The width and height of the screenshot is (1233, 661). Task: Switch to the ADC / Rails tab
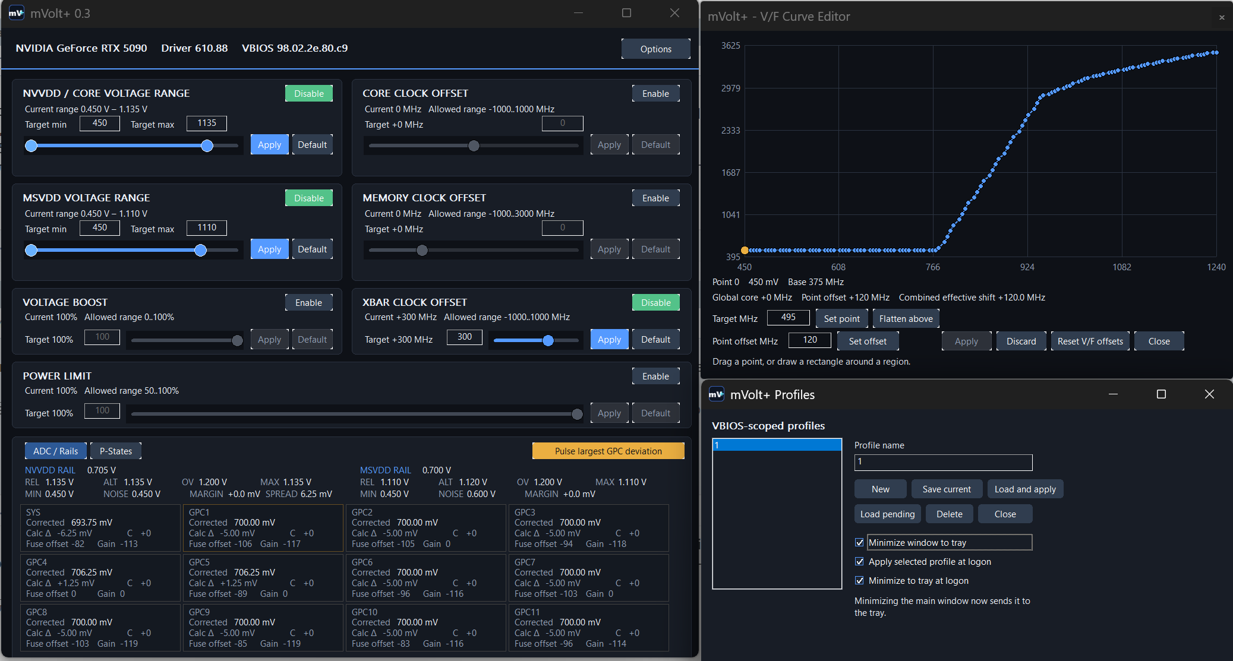pos(56,451)
